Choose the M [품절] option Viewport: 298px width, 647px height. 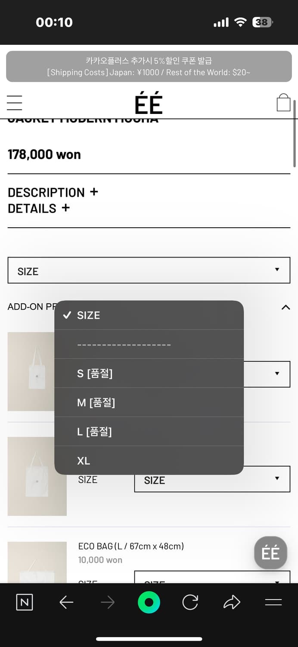(149, 402)
